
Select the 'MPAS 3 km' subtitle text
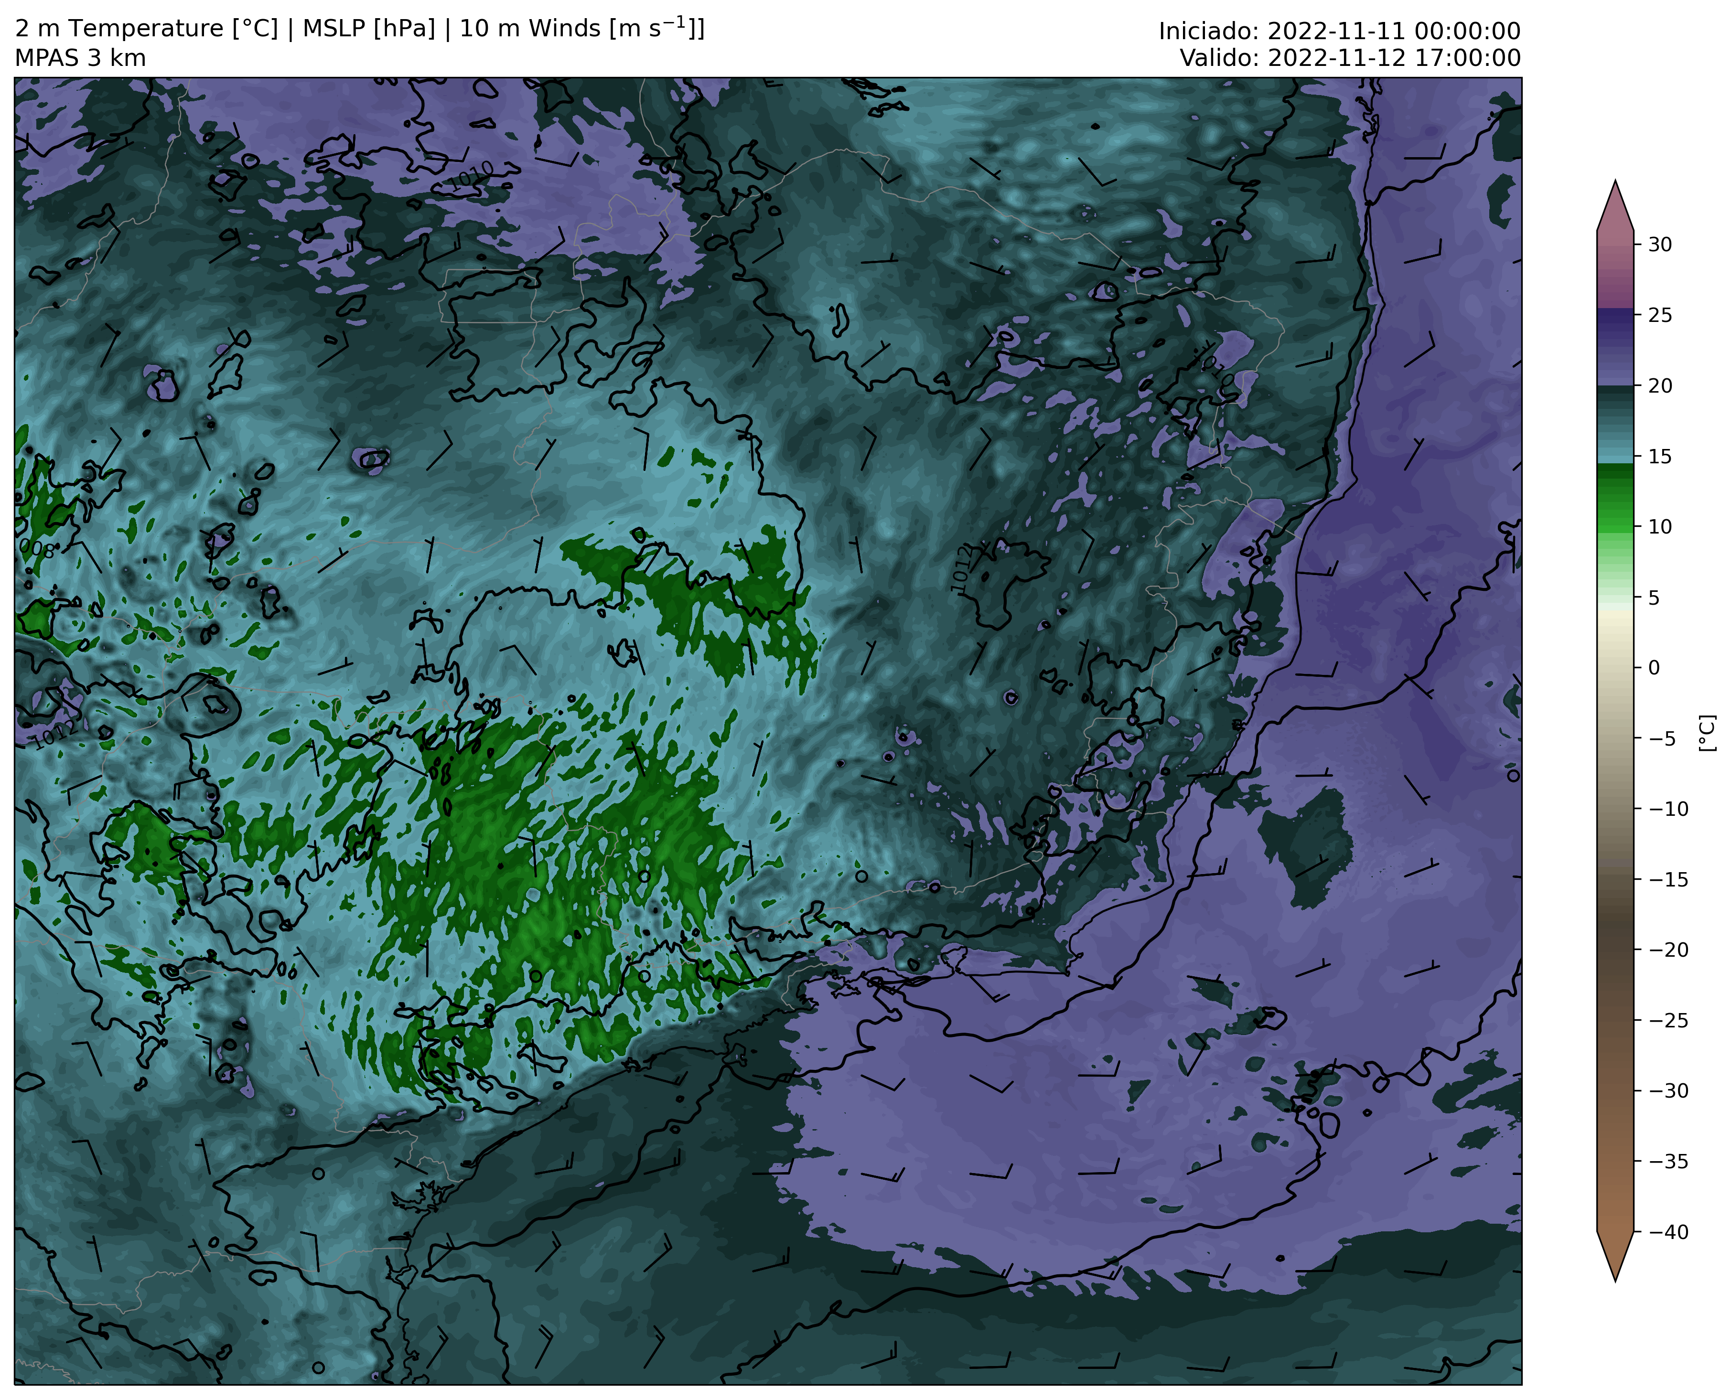click(81, 58)
